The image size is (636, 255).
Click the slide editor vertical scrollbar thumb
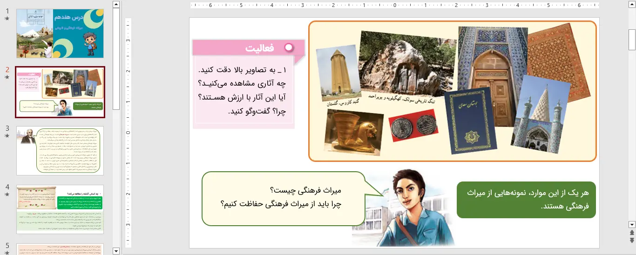coord(632,40)
